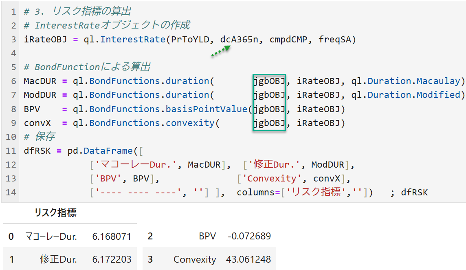
Task: Click output cell '修正Dur.'
Action: (59, 259)
